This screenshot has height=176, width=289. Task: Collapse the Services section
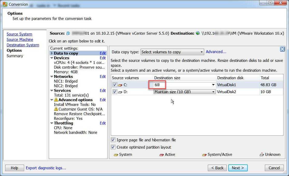coord(52,91)
